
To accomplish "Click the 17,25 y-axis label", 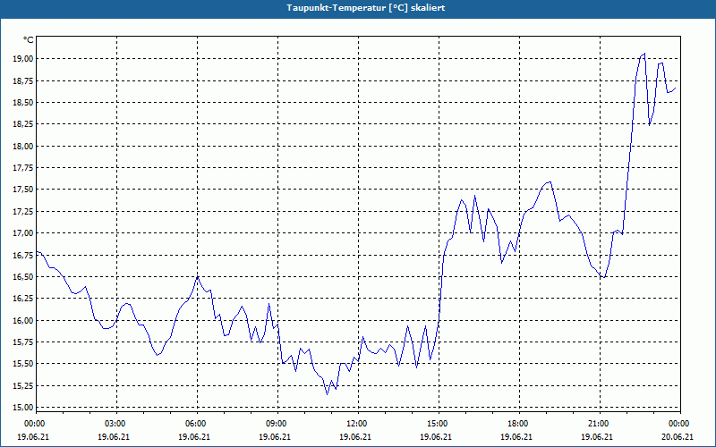I will [24, 212].
